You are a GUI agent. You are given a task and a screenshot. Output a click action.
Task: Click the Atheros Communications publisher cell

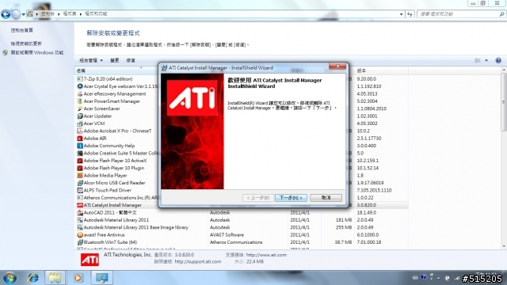tap(236, 242)
